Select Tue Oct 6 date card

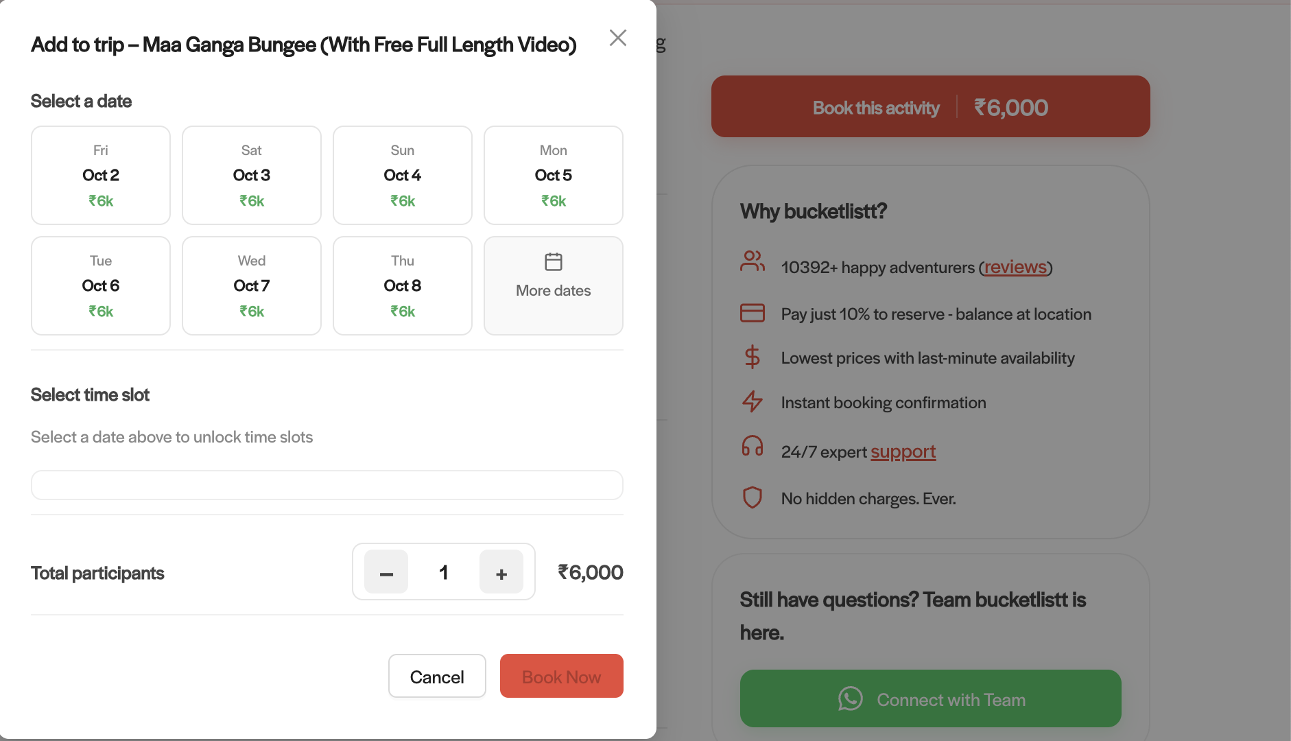pyautogui.click(x=101, y=285)
